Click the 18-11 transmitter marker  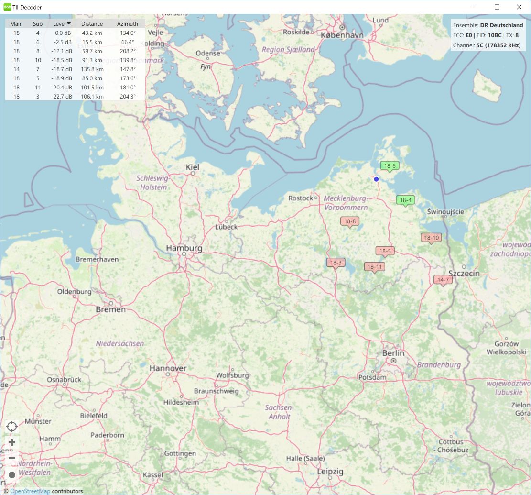point(374,267)
